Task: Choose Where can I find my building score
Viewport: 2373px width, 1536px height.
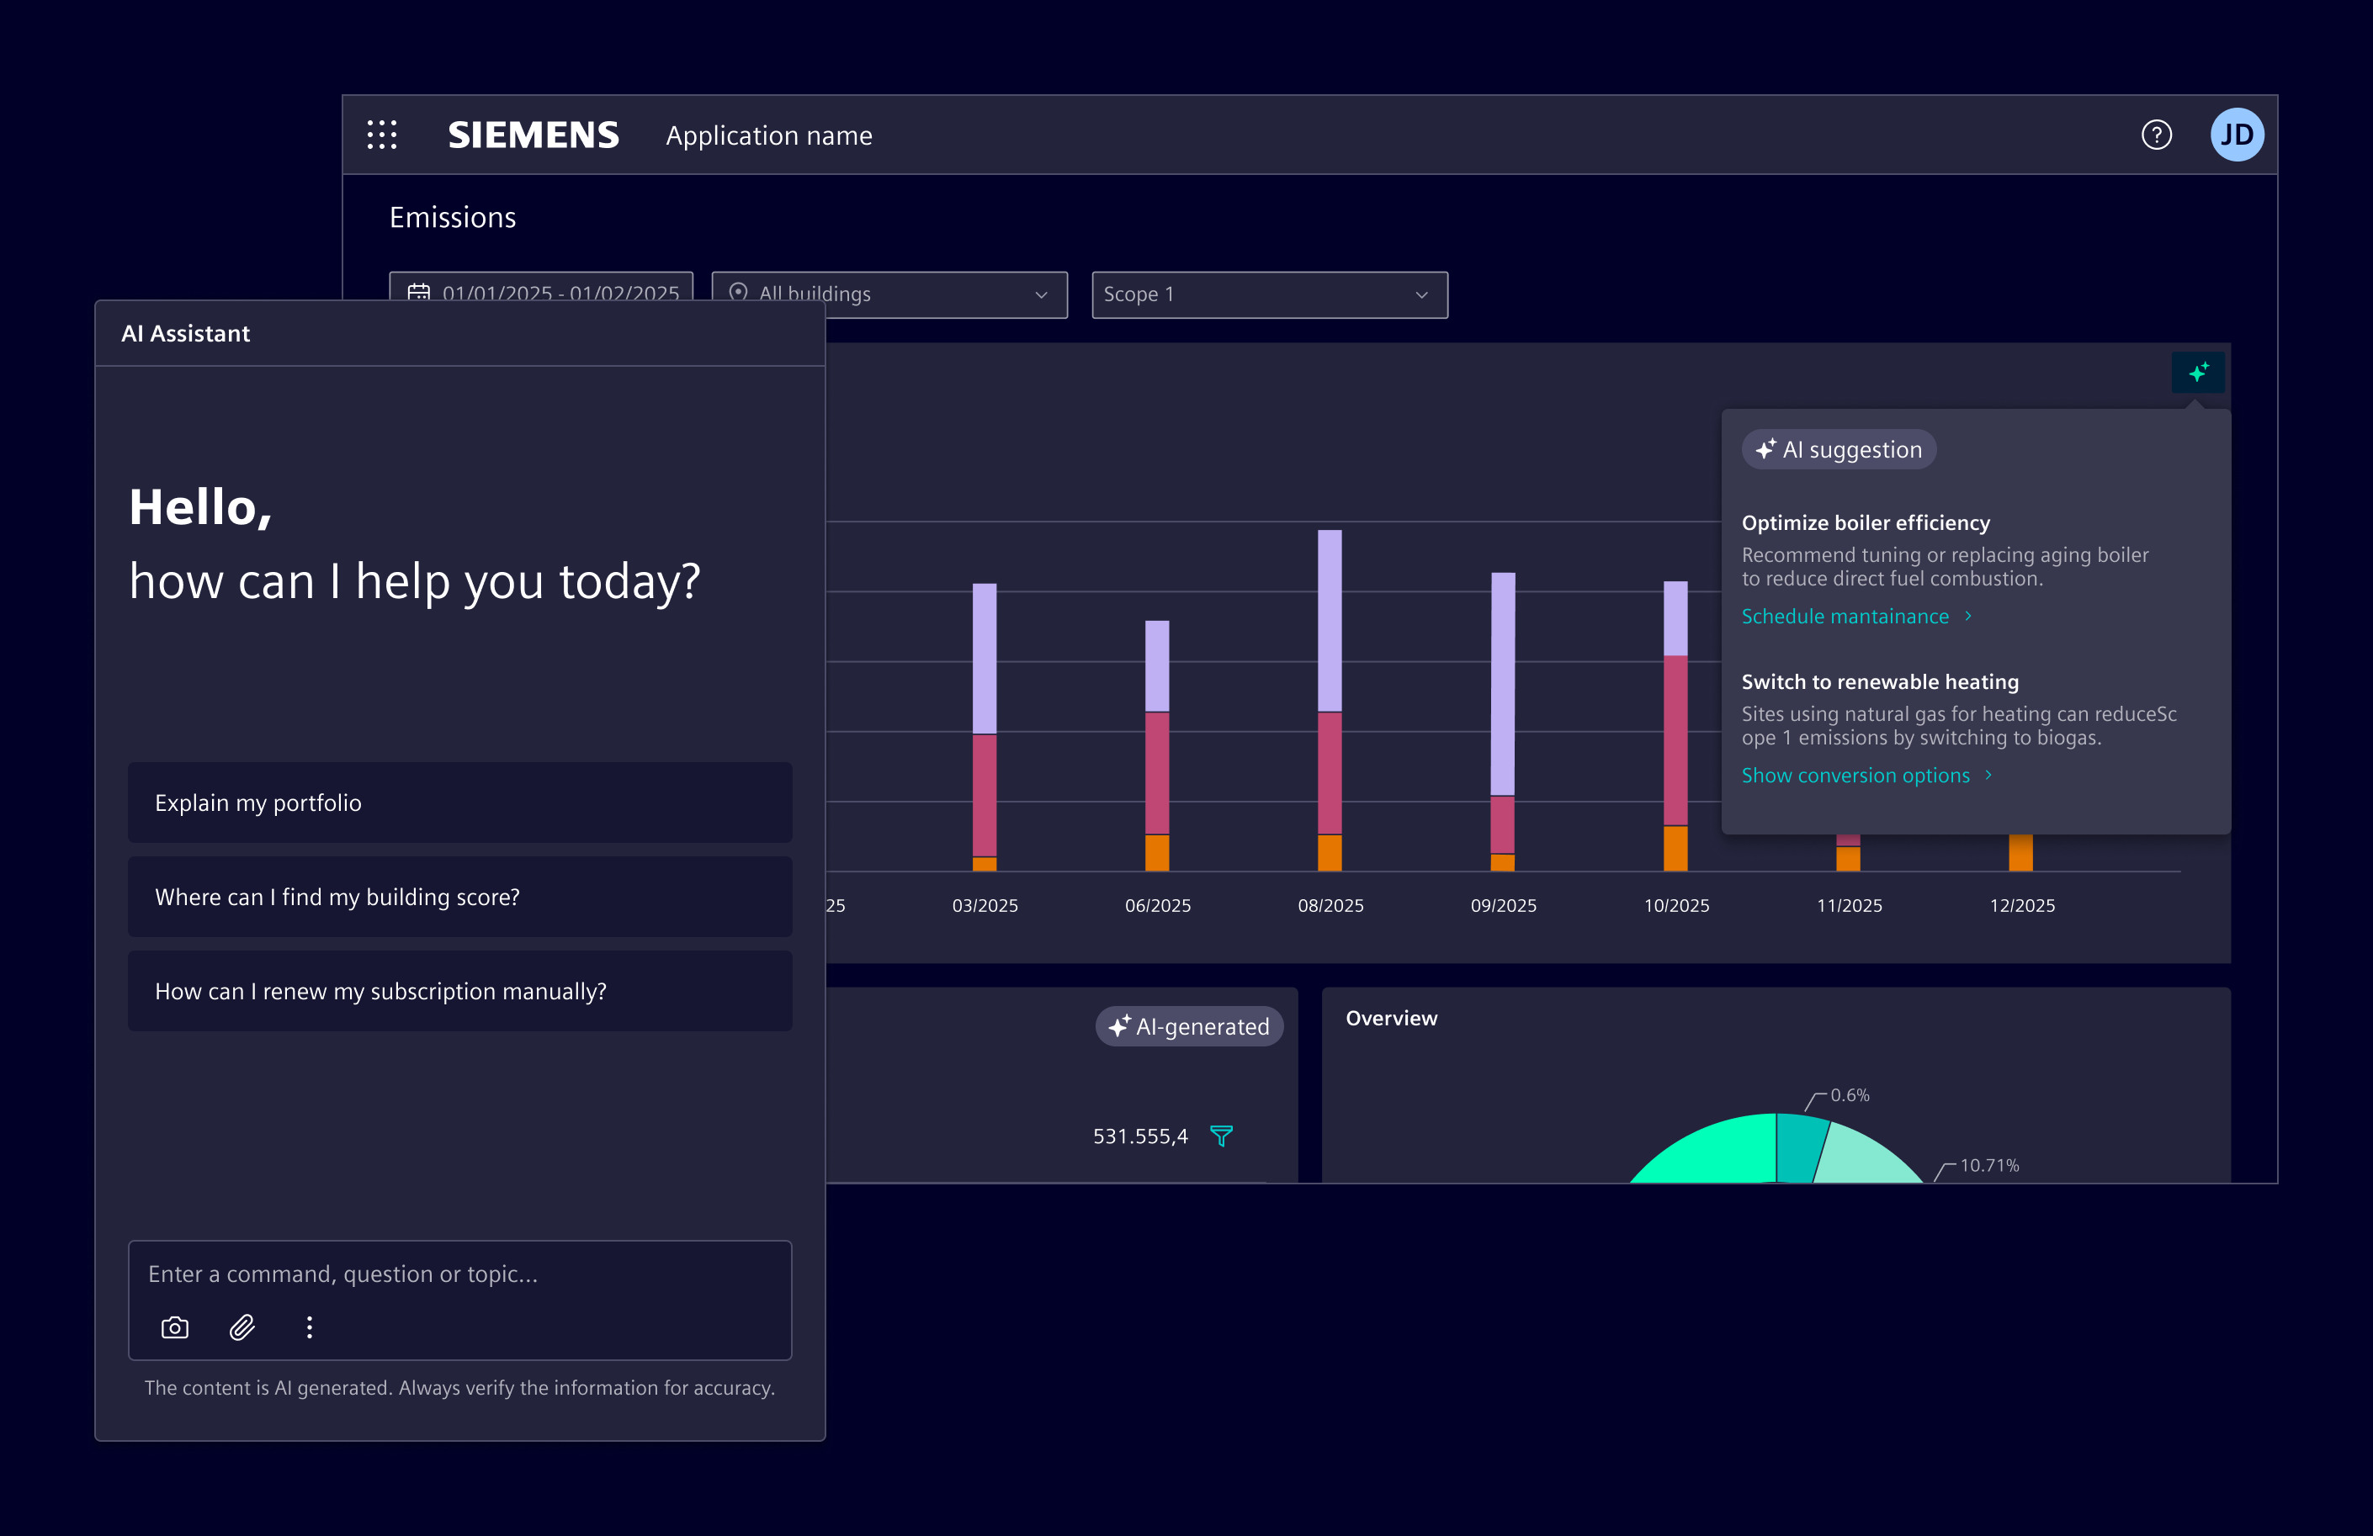Action: pyautogui.click(x=459, y=897)
